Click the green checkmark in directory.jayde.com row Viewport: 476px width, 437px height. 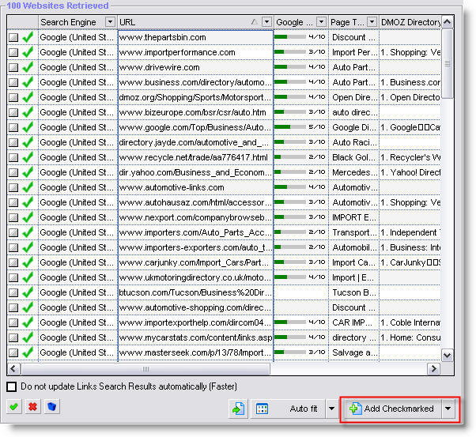pyautogui.click(x=28, y=142)
